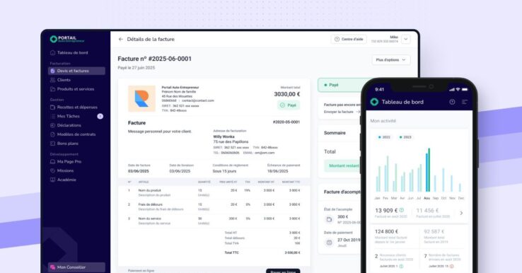Click the Bons plans sidebar icon

pyautogui.click(x=52, y=144)
